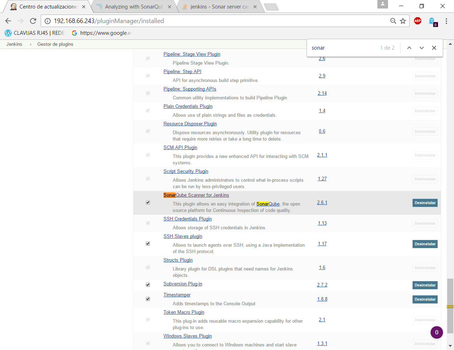454x350 pixels.
Task: Toggle the SSH Slaves plugin checkbox
Action: [148, 244]
